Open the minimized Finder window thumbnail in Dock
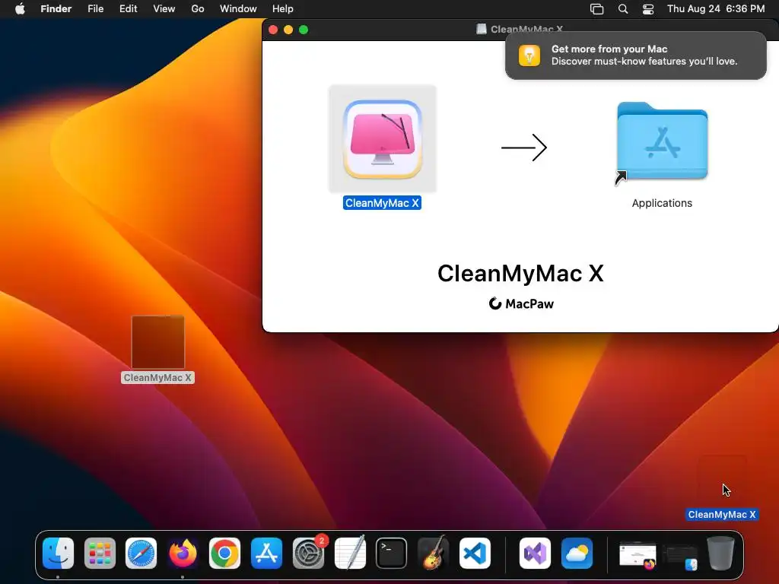 coord(680,556)
